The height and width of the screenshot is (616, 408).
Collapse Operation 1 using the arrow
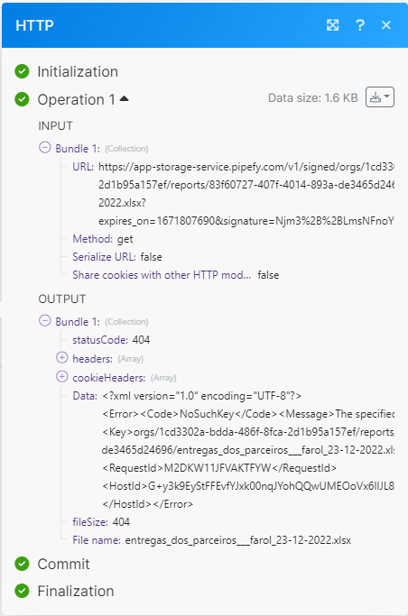pyautogui.click(x=124, y=98)
